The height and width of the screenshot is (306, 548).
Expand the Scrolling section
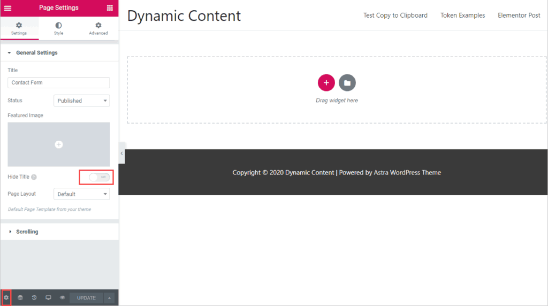tap(27, 232)
